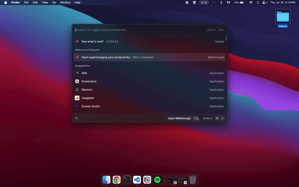The image size is (299, 187).
Task: Click the Application label on the Usagebar row
Action: coord(217,98)
